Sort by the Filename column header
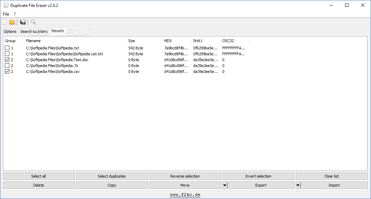This screenshot has width=371, height=199. (75, 41)
